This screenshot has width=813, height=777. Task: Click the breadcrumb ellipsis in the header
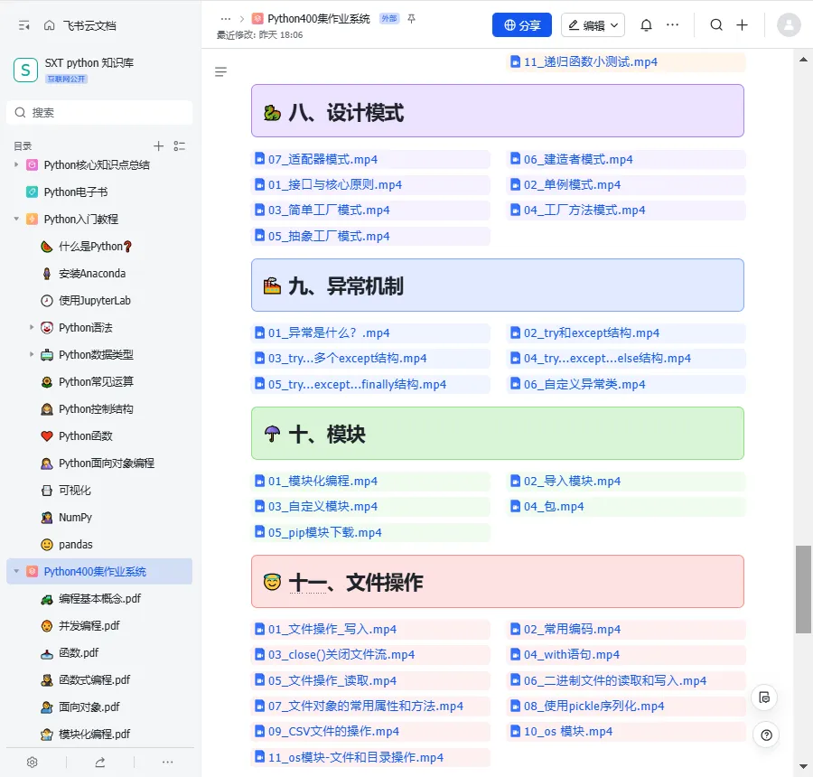click(226, 19)
